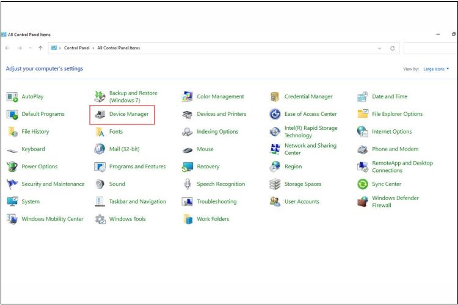Screen dimensions: 458x305
Task: Open the Windows Mobility Center icon
Action: 12,219
